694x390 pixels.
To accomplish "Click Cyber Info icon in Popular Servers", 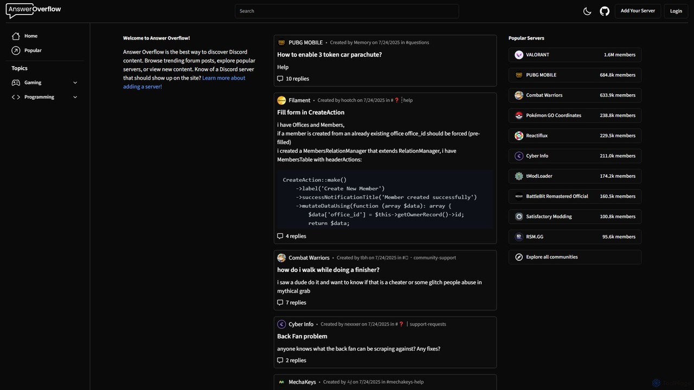I will [x=519, y=156].
